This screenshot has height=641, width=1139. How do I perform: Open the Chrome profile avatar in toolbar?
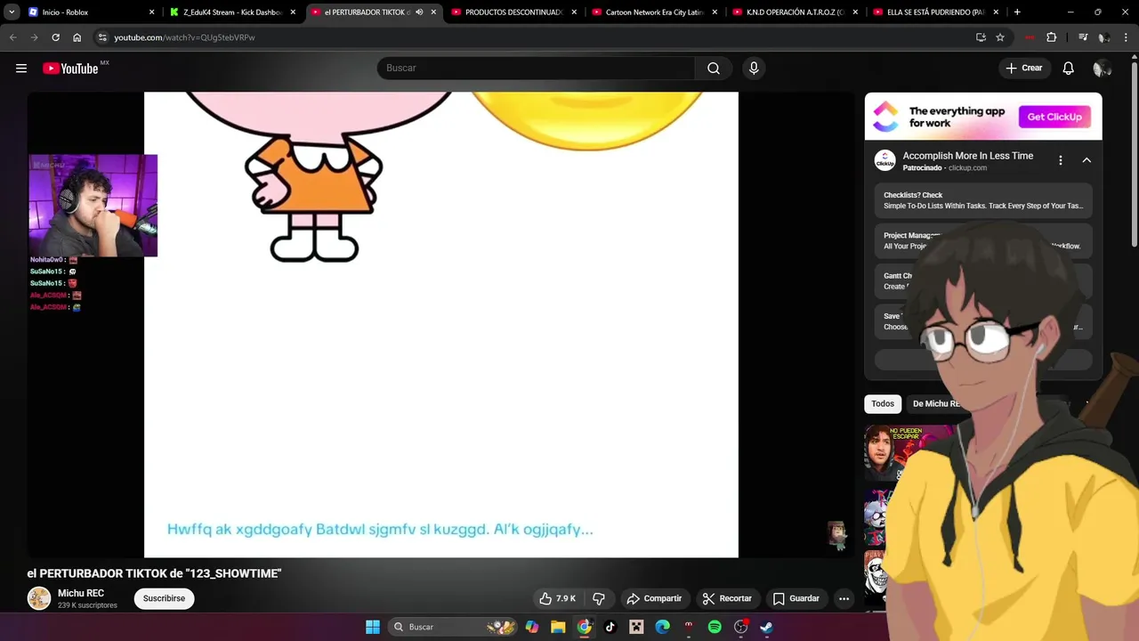pos(1104,37)
